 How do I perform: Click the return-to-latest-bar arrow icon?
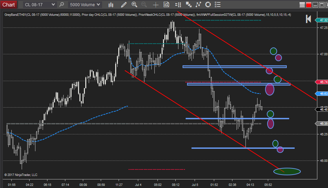pos(308,19)
